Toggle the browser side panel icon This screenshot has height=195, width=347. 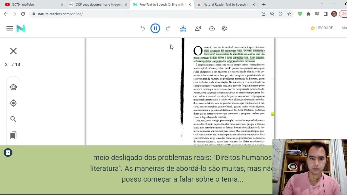point(326,14)
